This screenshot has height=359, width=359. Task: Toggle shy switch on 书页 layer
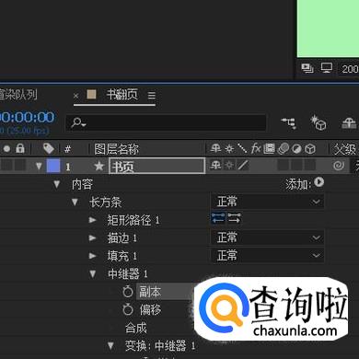click(215, 166)
